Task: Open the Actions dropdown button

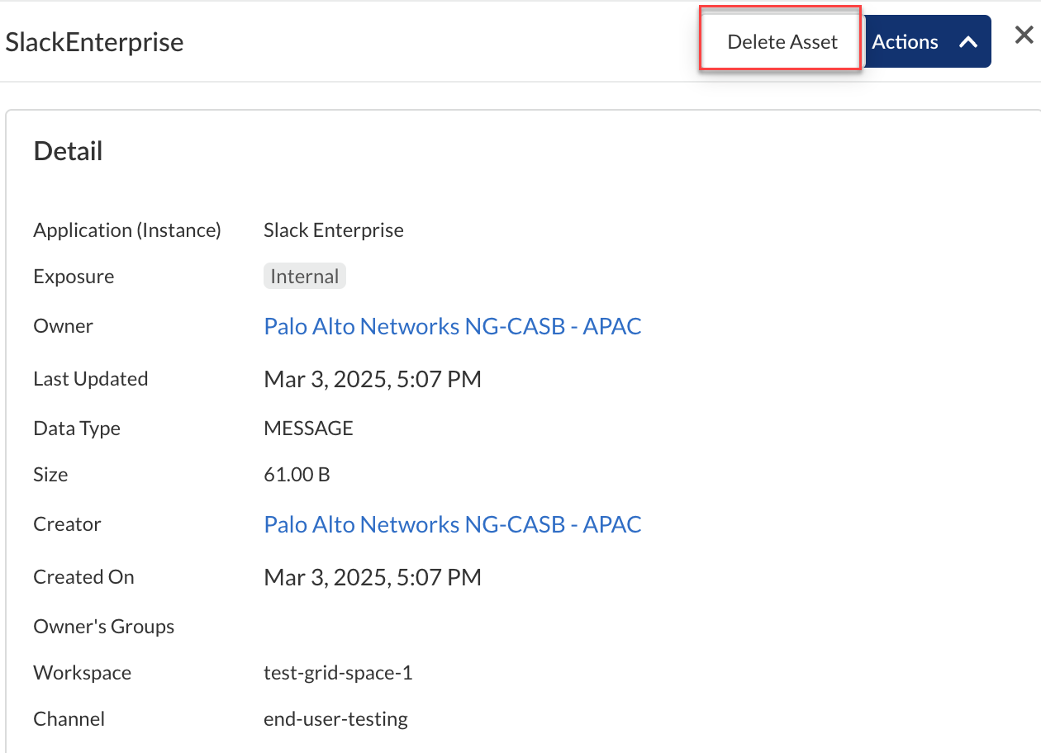Action: coord(906,42)
